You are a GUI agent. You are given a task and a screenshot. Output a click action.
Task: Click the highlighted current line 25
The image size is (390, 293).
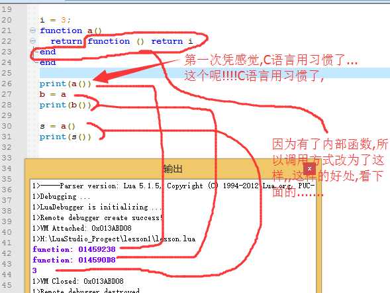pyautogui.click(x=215, y=73)
